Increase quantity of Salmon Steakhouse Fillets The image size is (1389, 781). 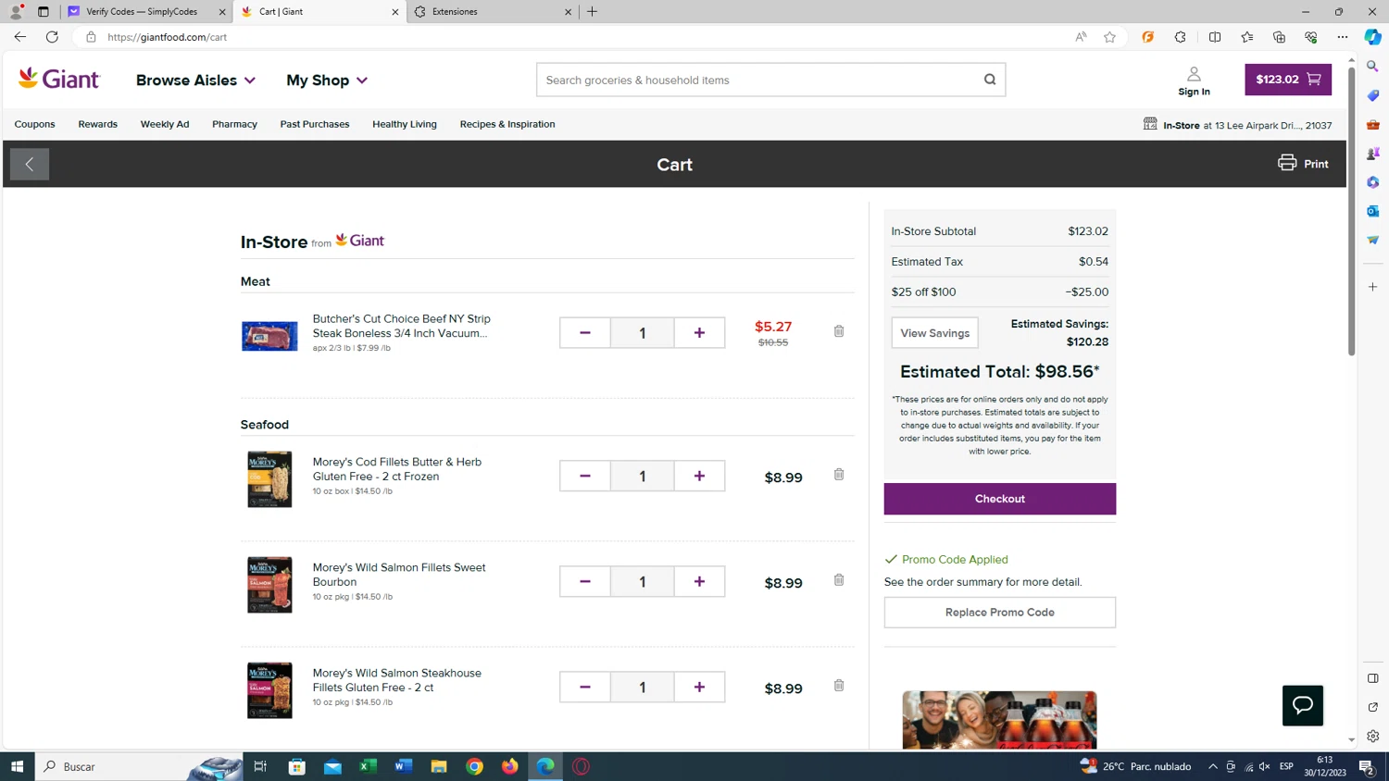pos(699,687)
